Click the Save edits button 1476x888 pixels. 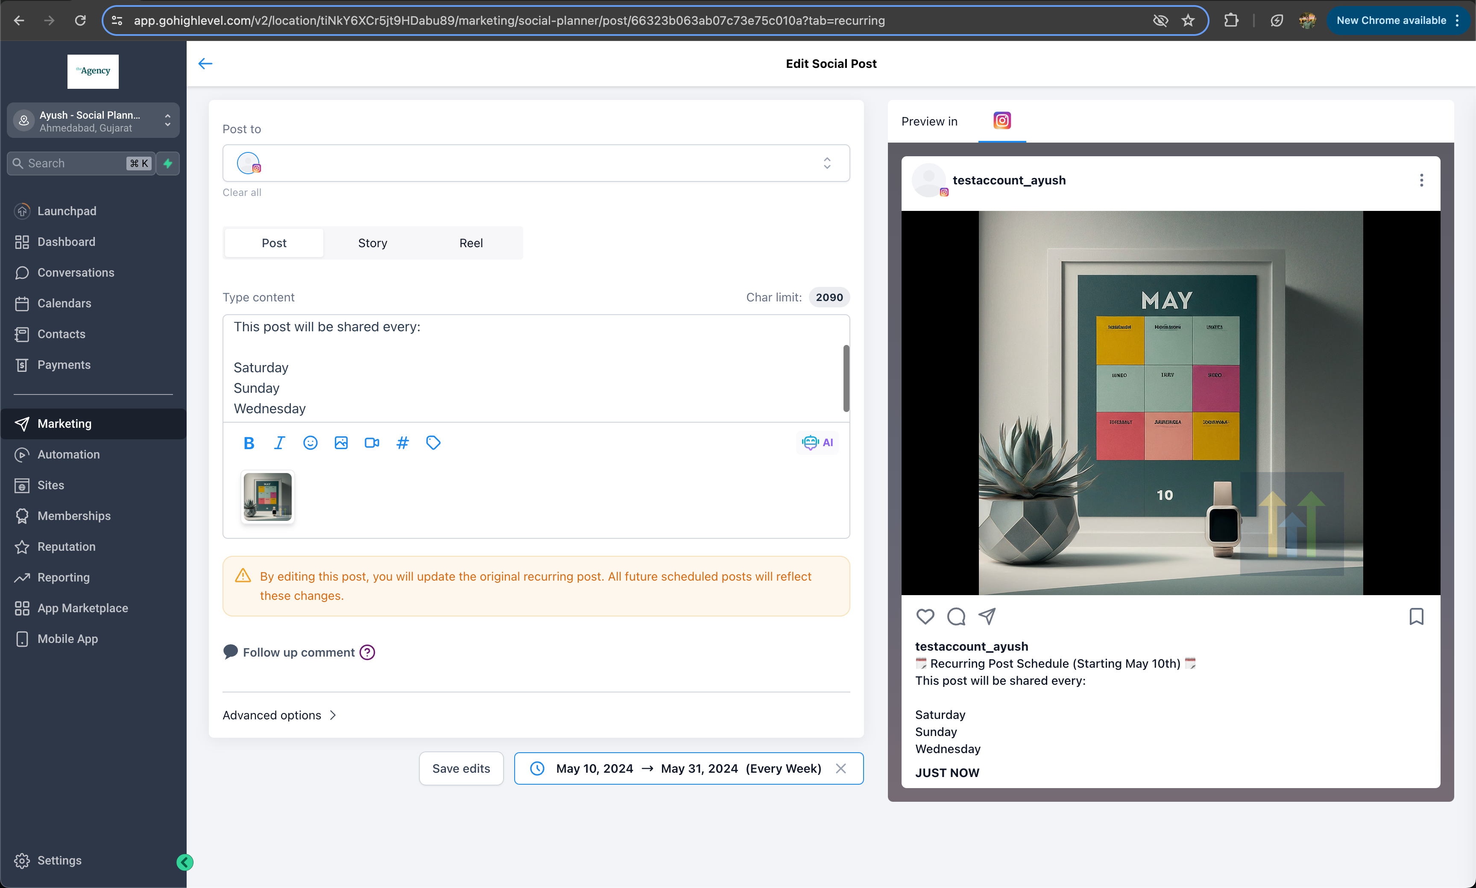tap(461, 768)
